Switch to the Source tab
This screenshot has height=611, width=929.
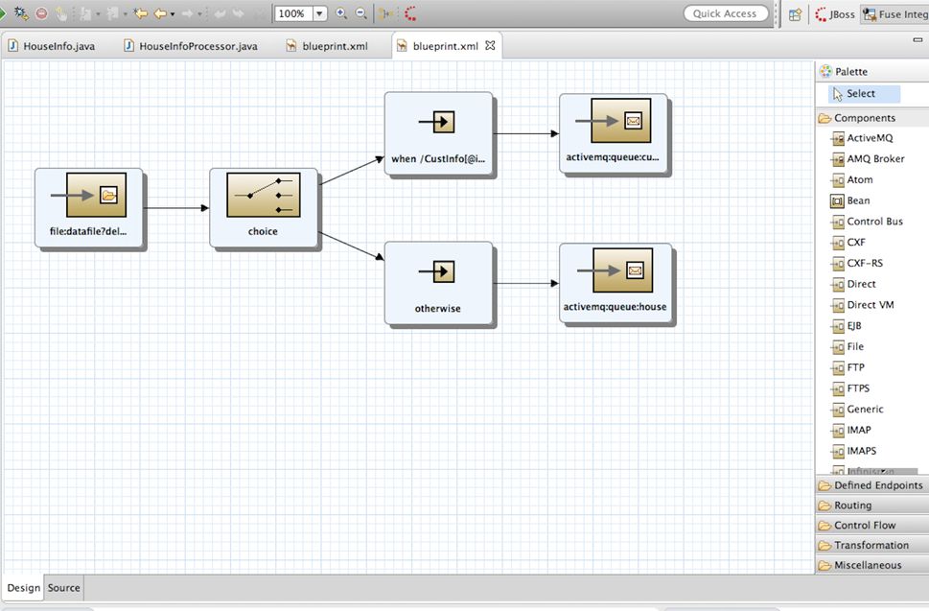[x=64, y=588]
